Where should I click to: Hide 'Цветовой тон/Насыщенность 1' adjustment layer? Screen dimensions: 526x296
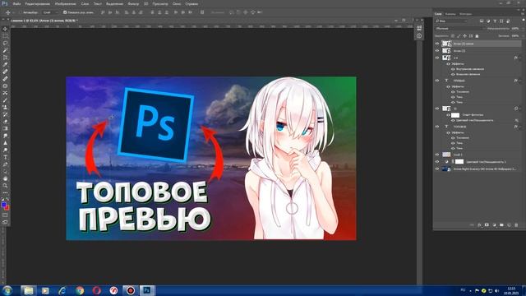[437, 162]
